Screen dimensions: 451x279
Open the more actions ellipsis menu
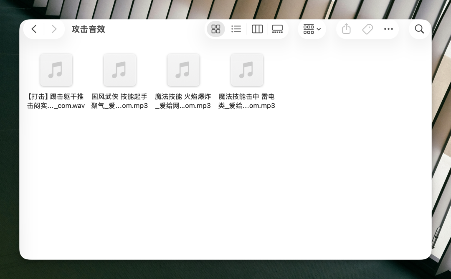click(388, 29)
